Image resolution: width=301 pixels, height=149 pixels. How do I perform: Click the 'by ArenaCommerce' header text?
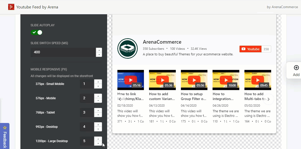(x=282, y=7)
